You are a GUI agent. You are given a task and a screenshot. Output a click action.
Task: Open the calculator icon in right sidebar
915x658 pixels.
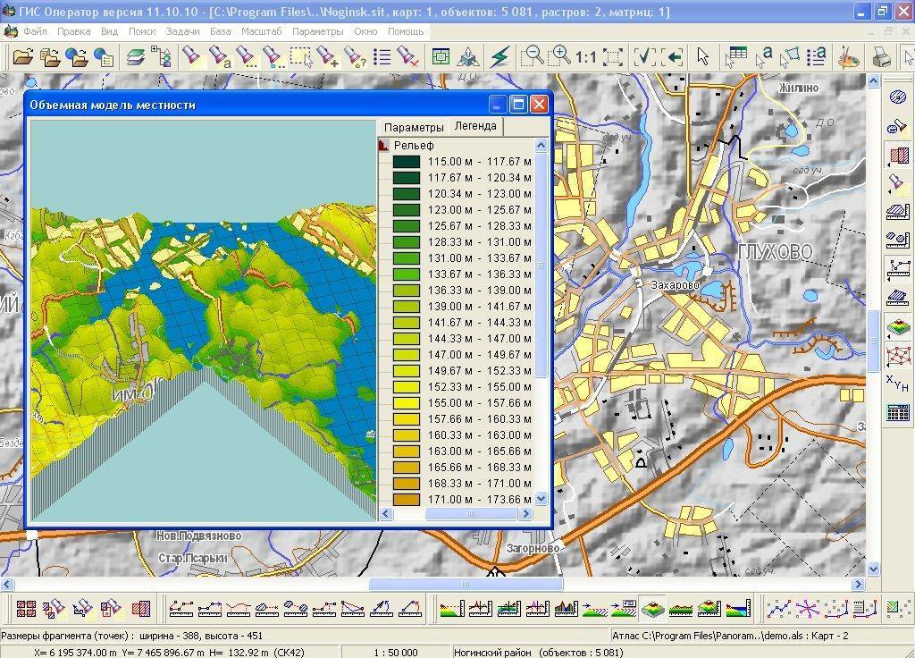click(x=897, y=411)
